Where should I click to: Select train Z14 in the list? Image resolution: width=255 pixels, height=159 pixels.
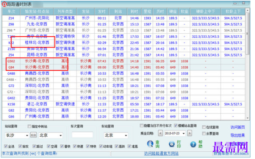(x=11, y=18)
